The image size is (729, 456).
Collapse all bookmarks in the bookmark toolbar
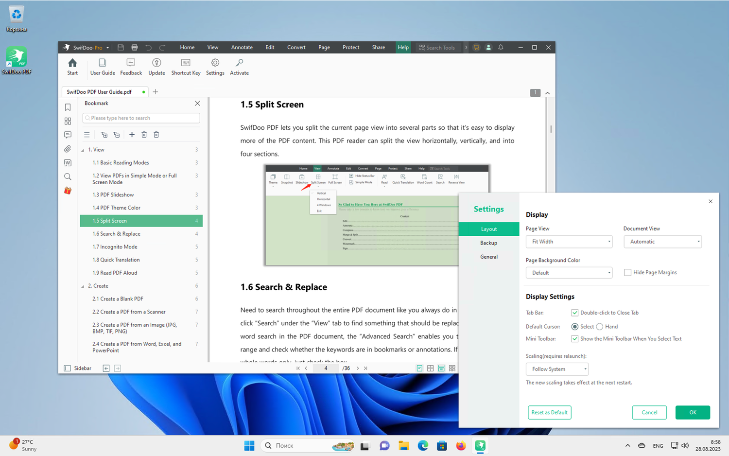pyautogui.click(x=116, y=135)
